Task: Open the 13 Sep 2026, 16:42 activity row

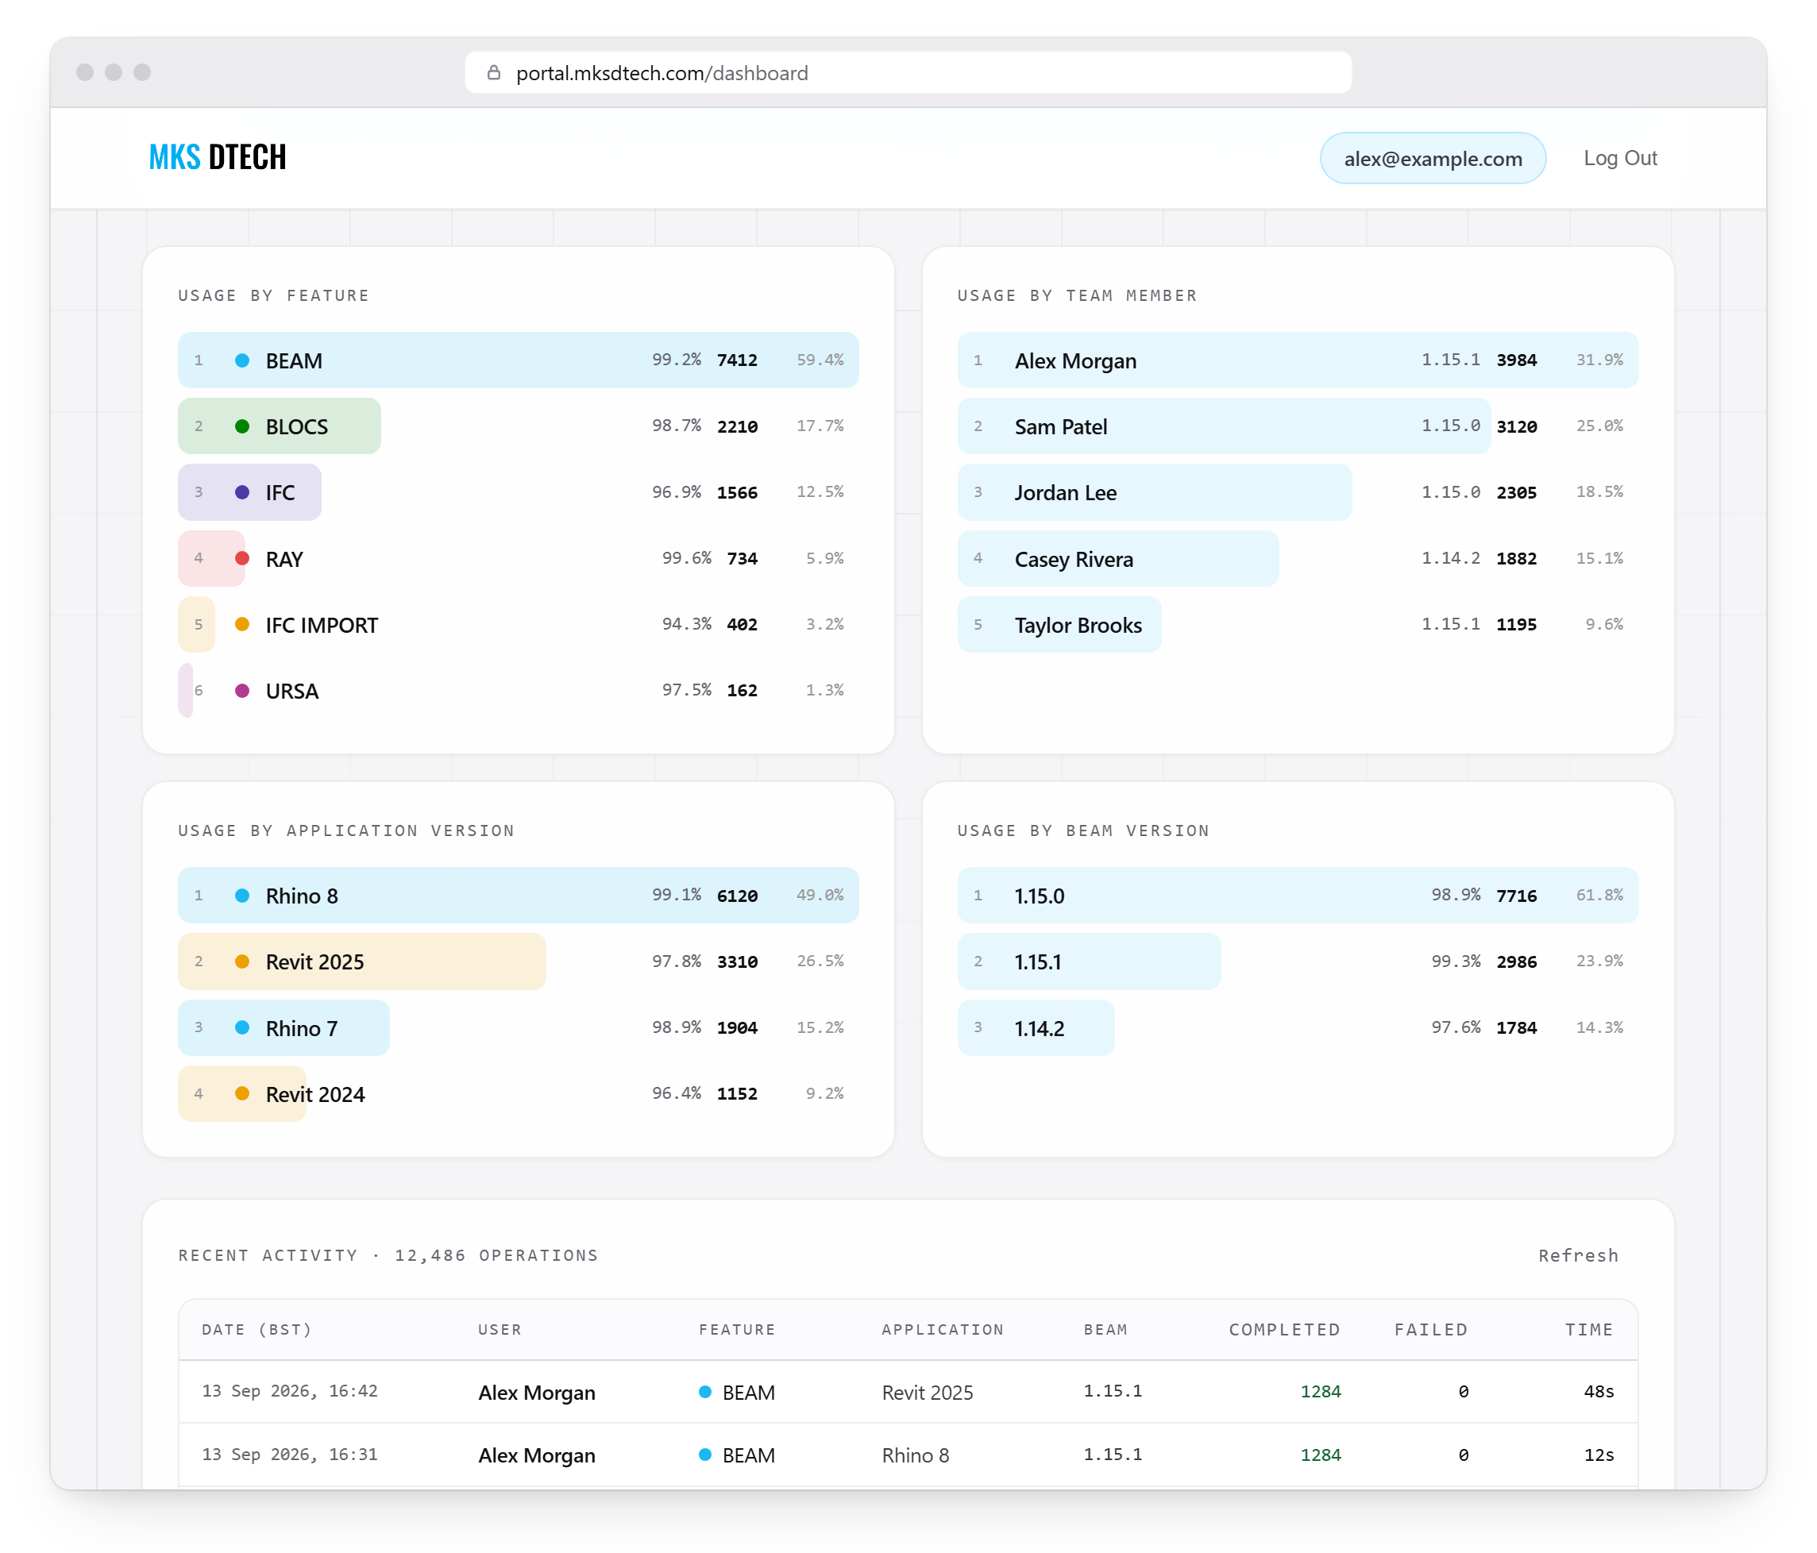Action: (908, 1392)
